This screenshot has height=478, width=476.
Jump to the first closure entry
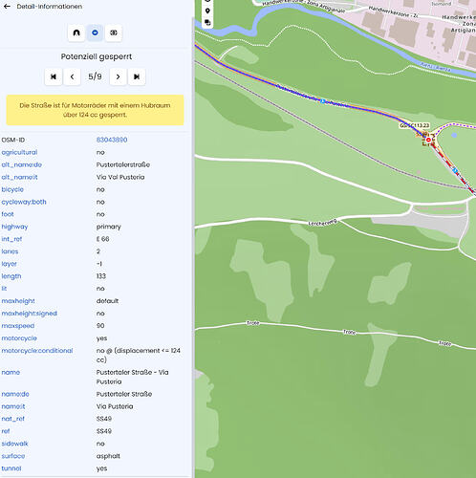tap(54, 76)
